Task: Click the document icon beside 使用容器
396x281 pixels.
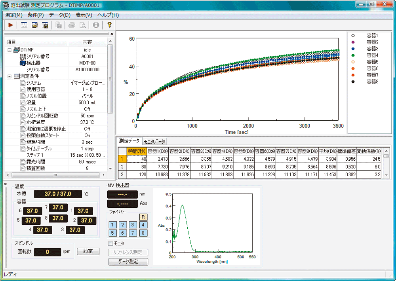Action: (23, 89)
